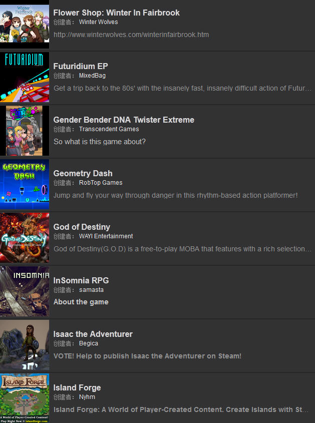315x423 pixels.
Task: Open the Geometry Dash title link
Action: (x=83, y=173)
